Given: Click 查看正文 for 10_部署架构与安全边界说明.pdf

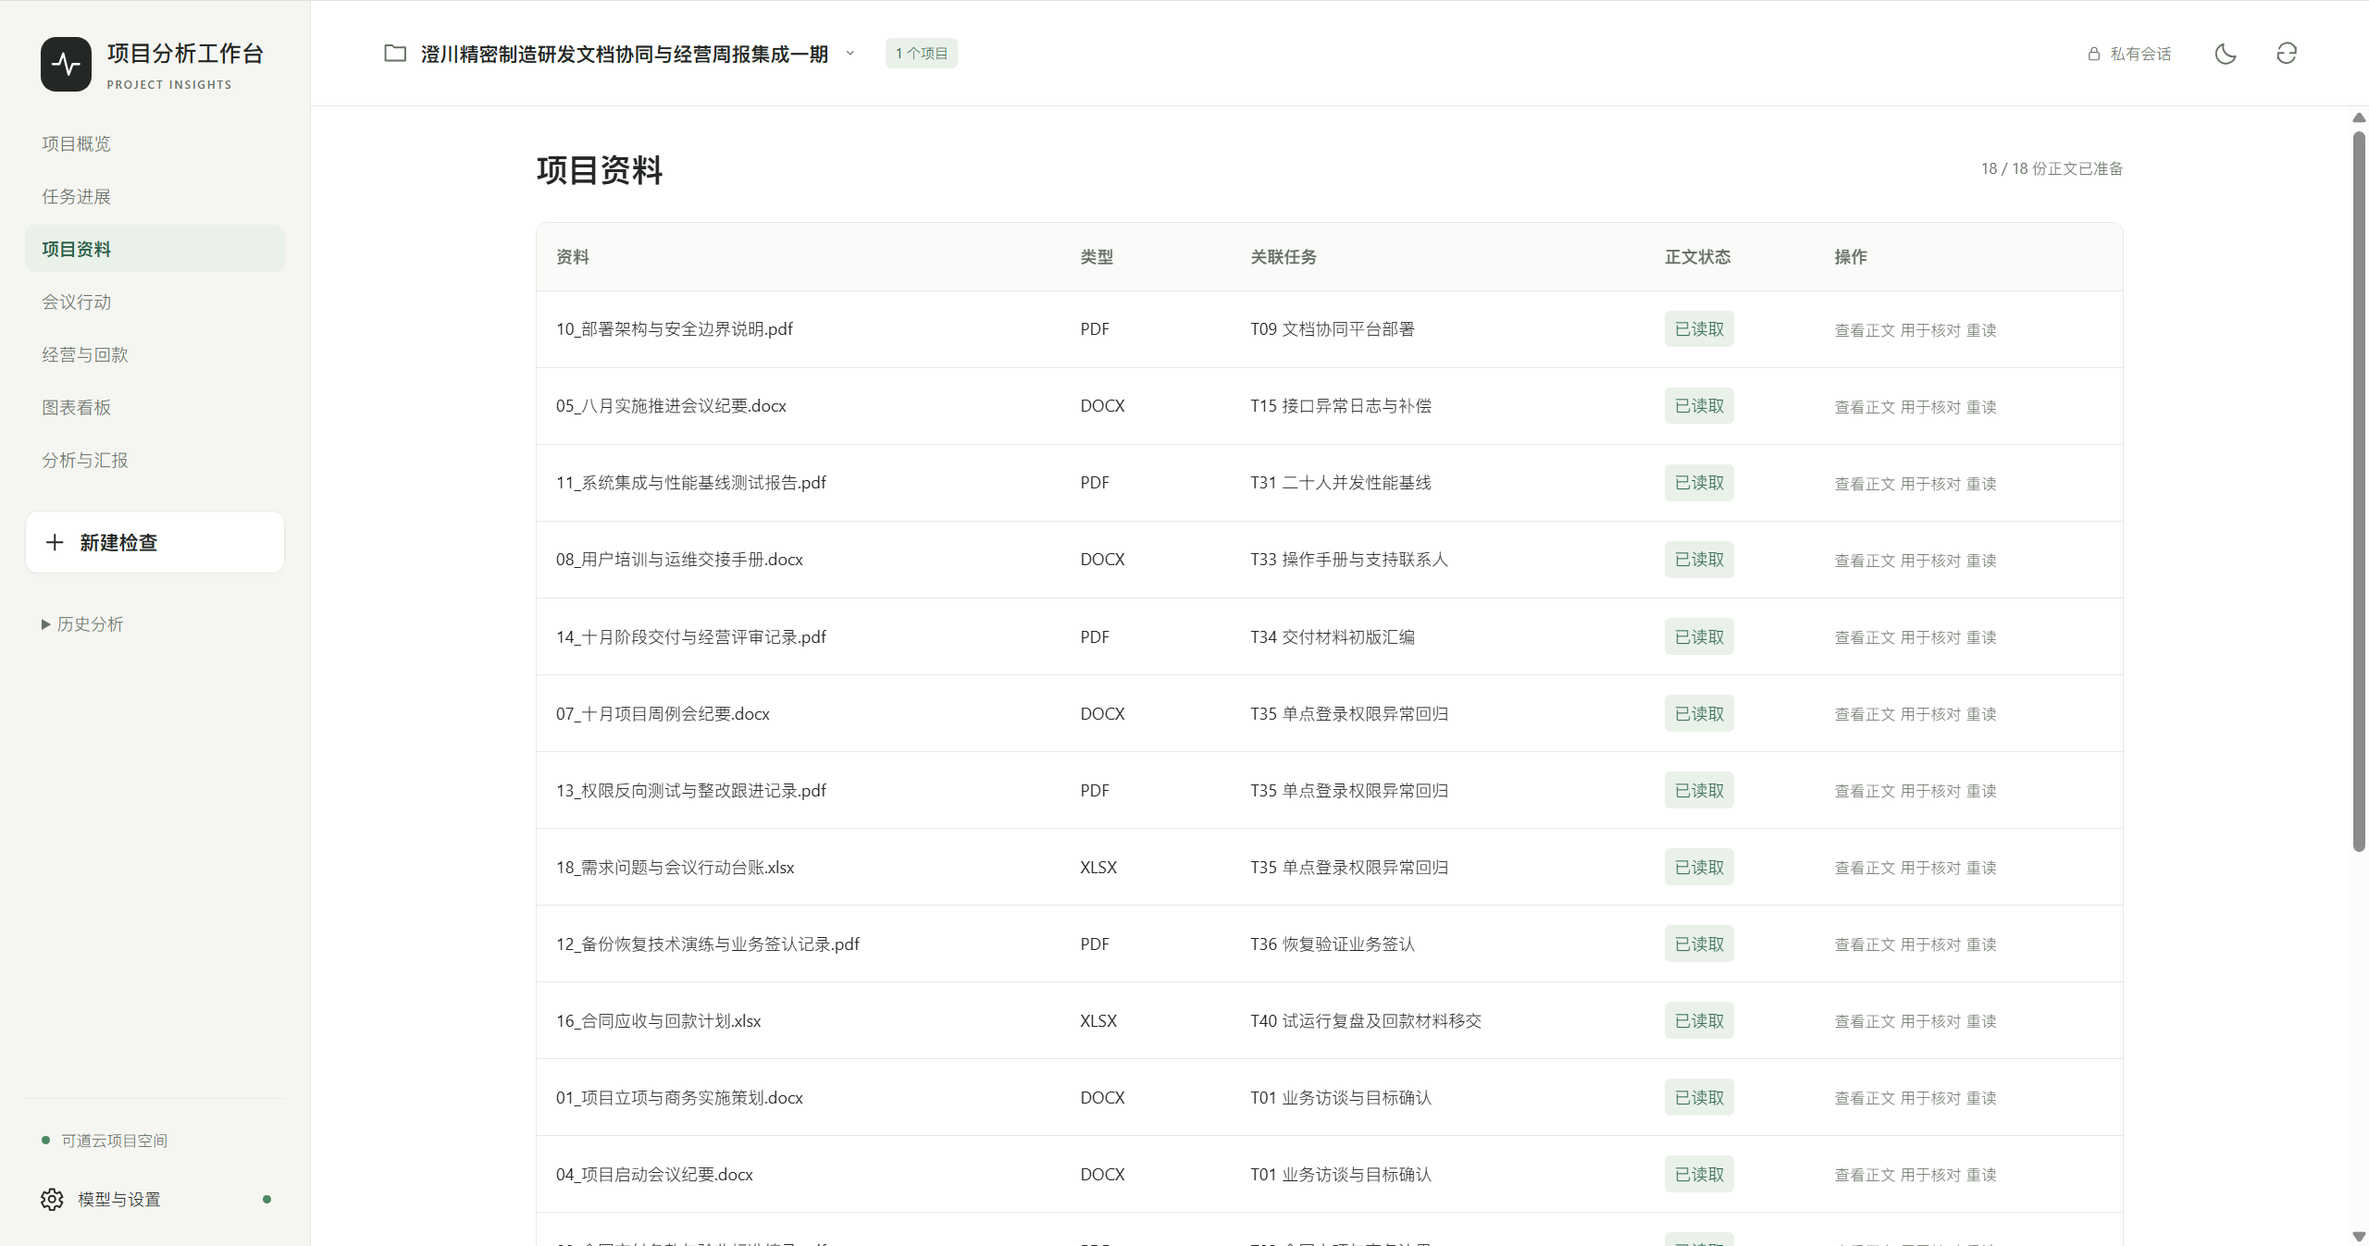Looking at the screenshot, I should click(x=1865, y=330).
